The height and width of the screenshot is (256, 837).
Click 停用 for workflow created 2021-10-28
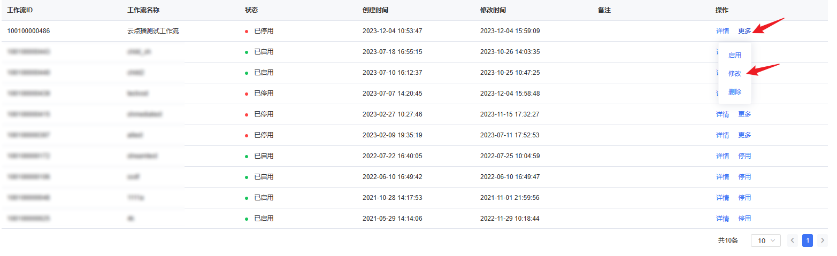point(744,198)
